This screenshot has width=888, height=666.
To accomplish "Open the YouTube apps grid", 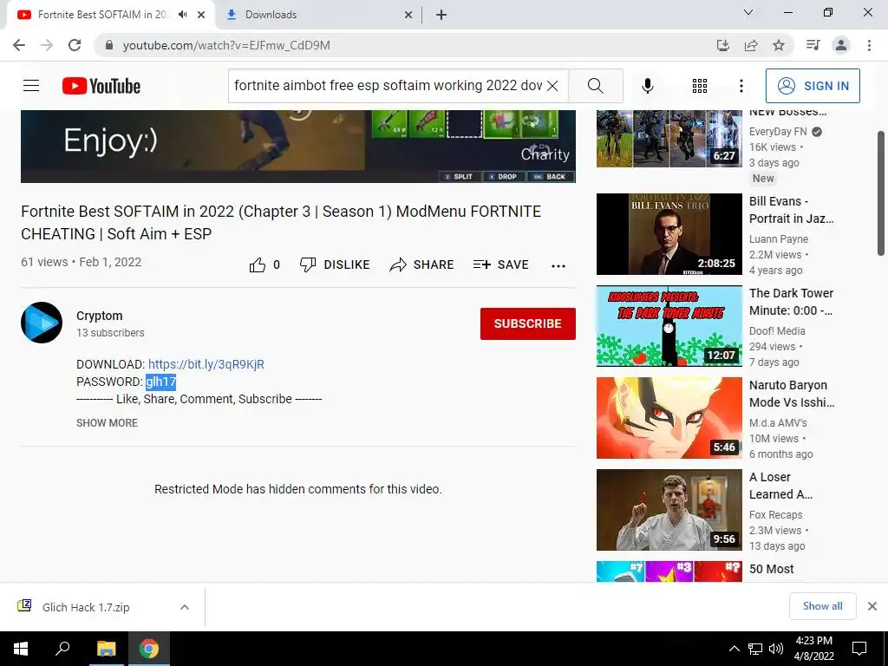I will (x=700, y=86).
